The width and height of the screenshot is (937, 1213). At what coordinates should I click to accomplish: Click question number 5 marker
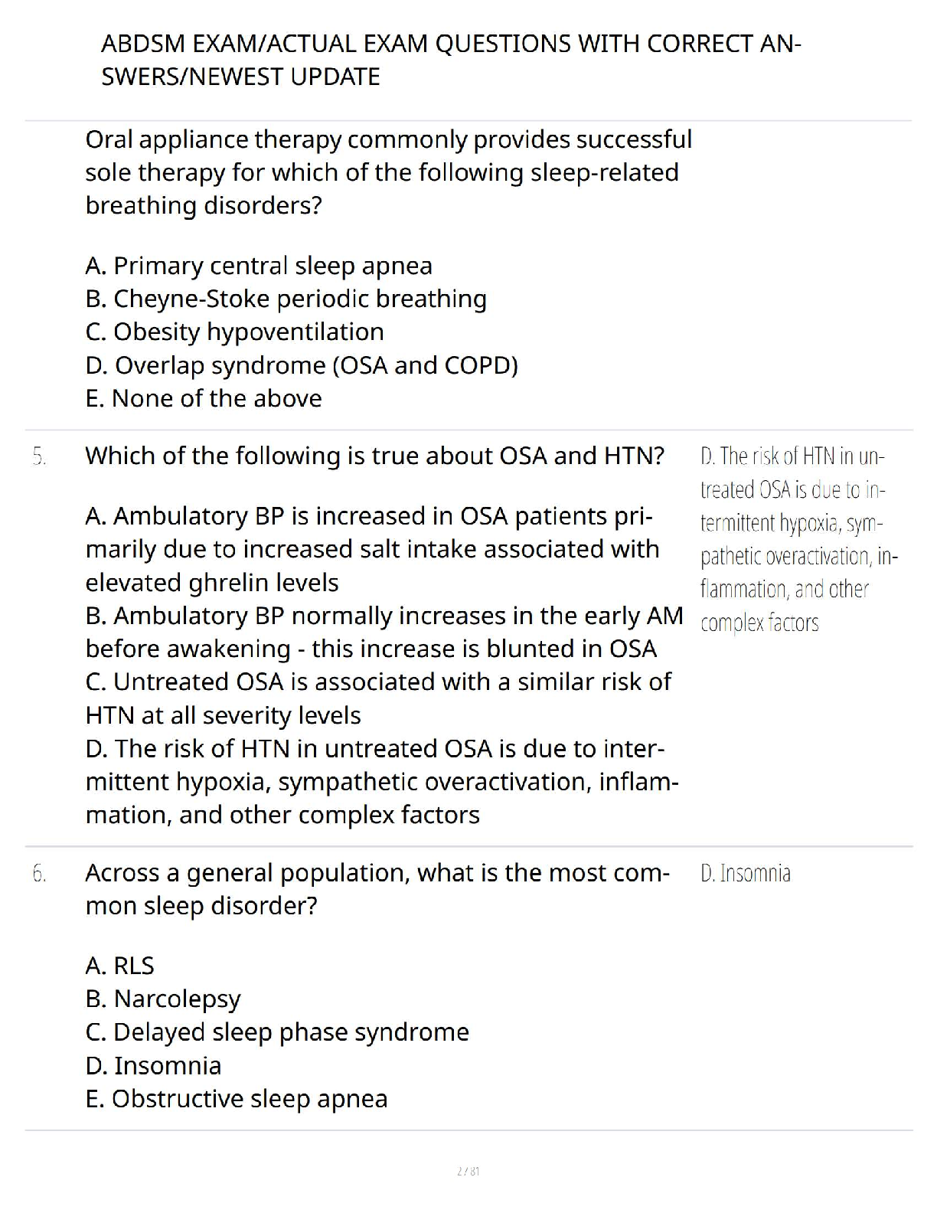click(39, 457)
